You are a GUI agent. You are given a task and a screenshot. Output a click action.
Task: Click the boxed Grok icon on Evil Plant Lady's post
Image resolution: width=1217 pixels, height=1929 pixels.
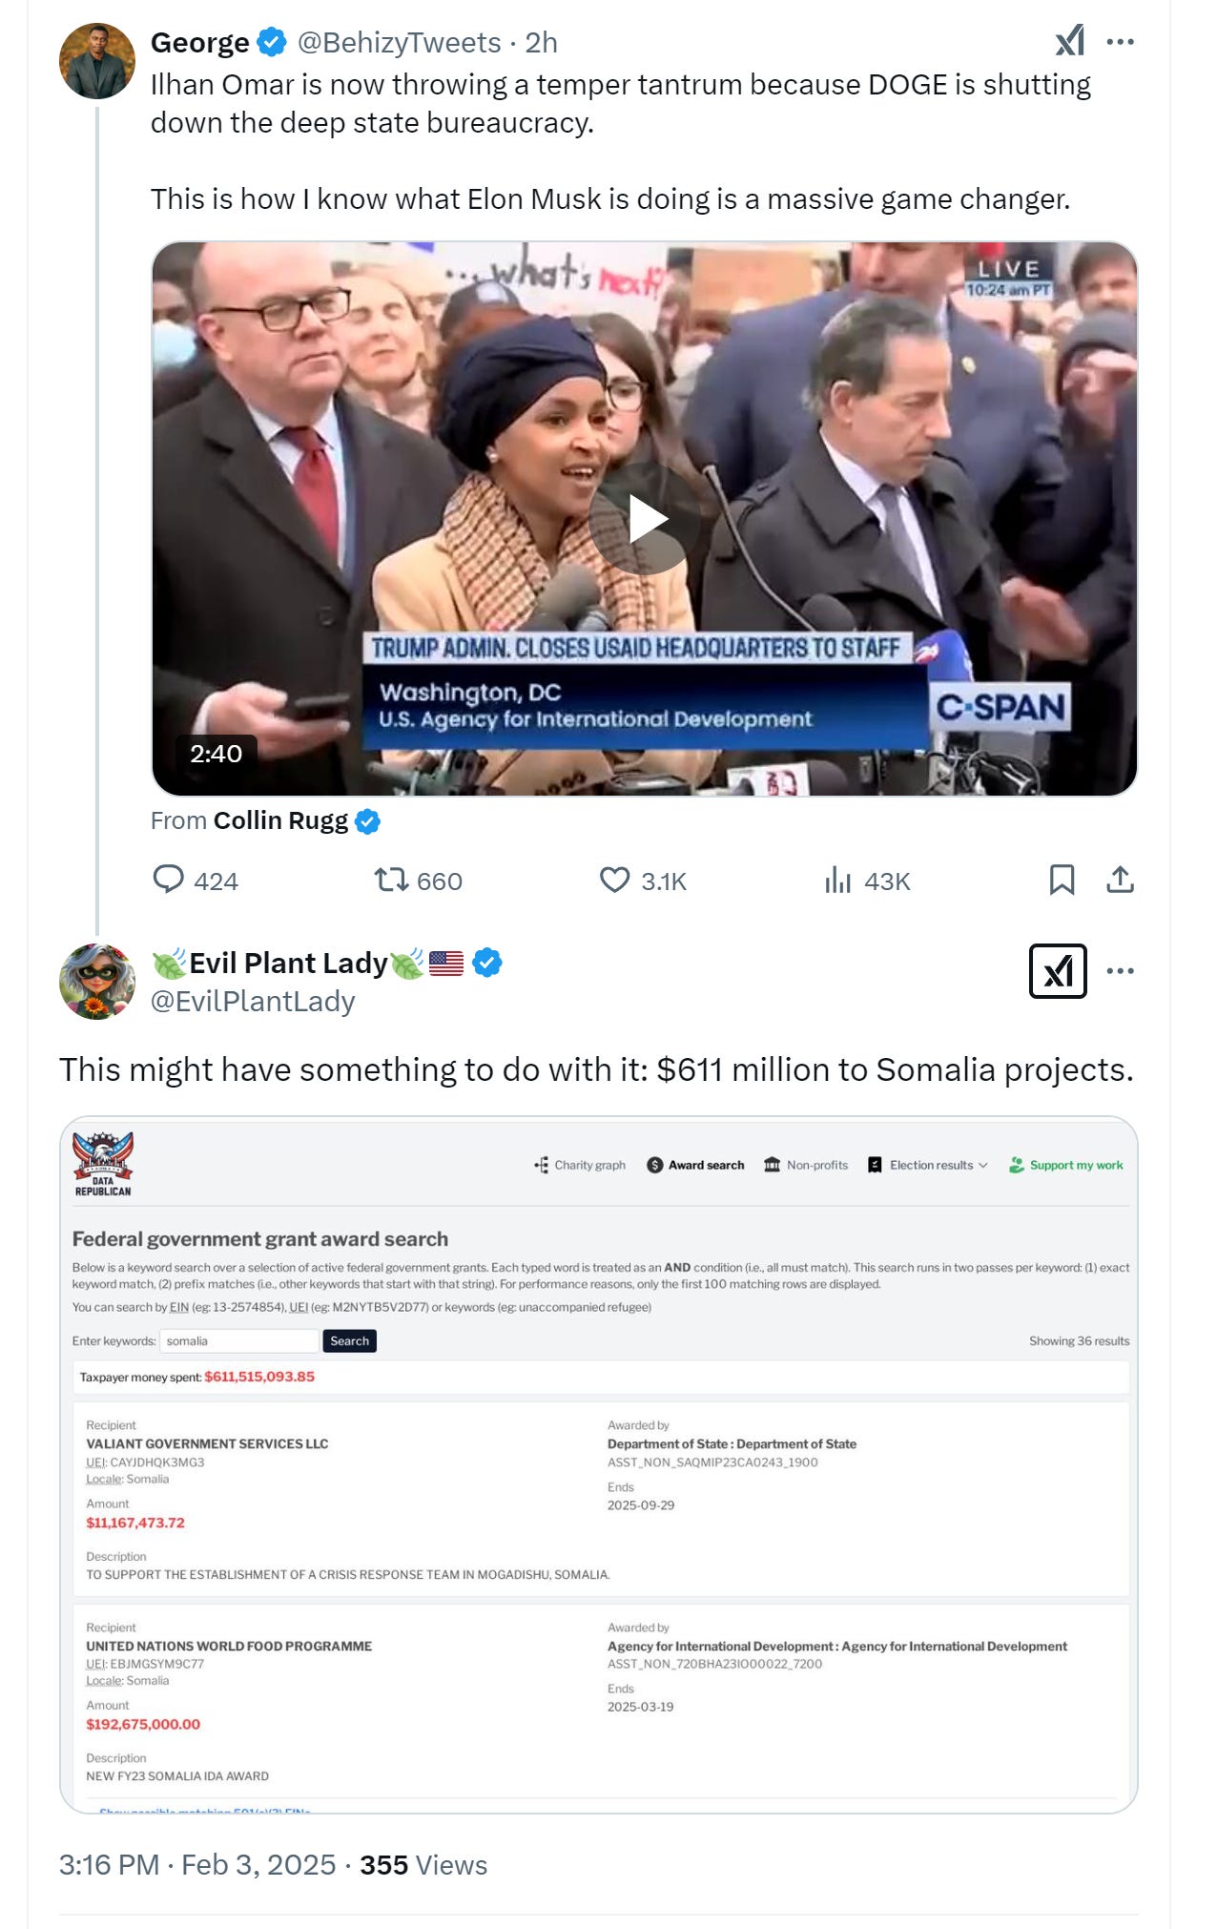pos(1058,971)
